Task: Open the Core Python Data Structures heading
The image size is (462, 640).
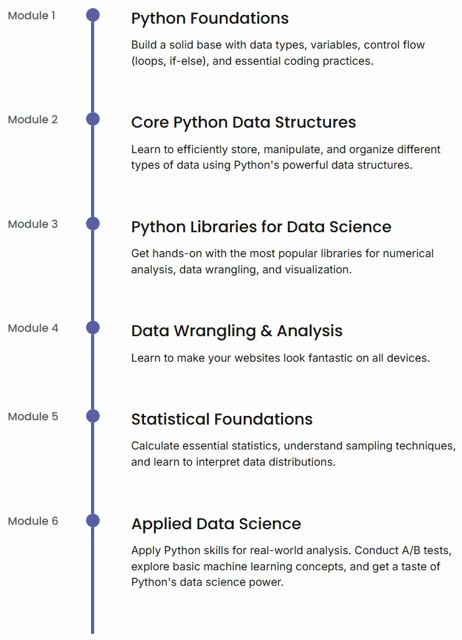Action: click(x=243, y=123)
